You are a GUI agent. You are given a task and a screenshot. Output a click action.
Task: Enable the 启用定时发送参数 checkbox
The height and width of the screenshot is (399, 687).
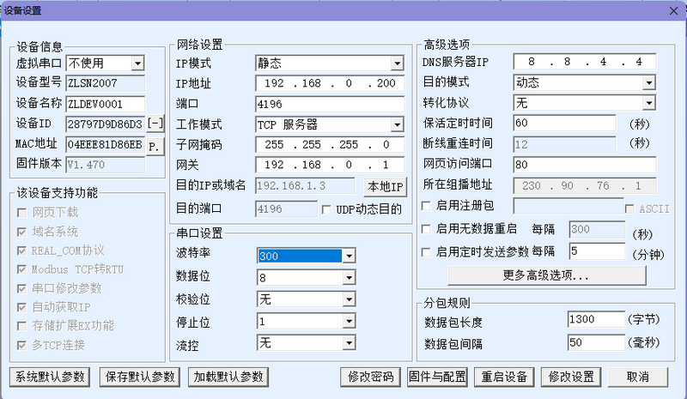[x=426, y=252]
